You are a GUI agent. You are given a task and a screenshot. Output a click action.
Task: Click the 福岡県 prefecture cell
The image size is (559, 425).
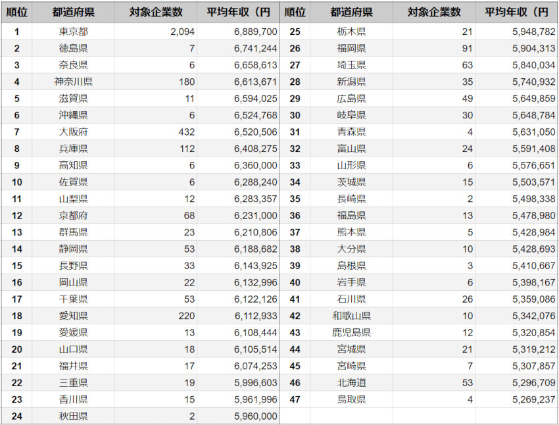351,48
